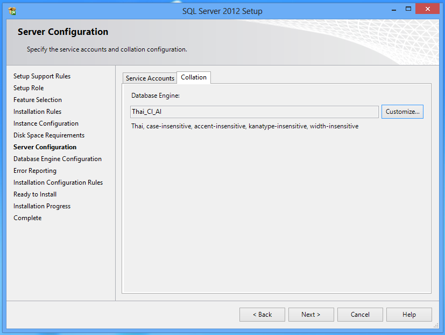Select the Setup Role step
The width and height of the screenshot is (445, 335).
pyautogui.click(x=29, y=88)
